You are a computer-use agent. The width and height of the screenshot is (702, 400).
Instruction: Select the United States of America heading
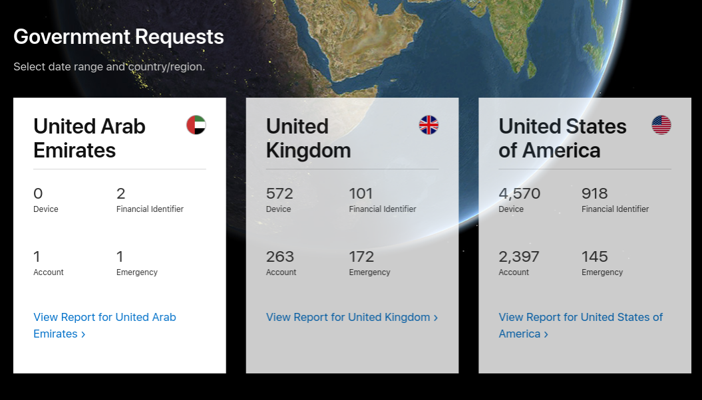tap(562, 138)
